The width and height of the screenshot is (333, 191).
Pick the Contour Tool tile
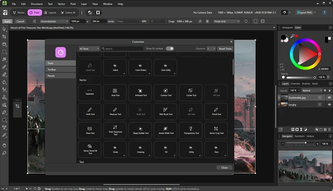click(166, 93)
